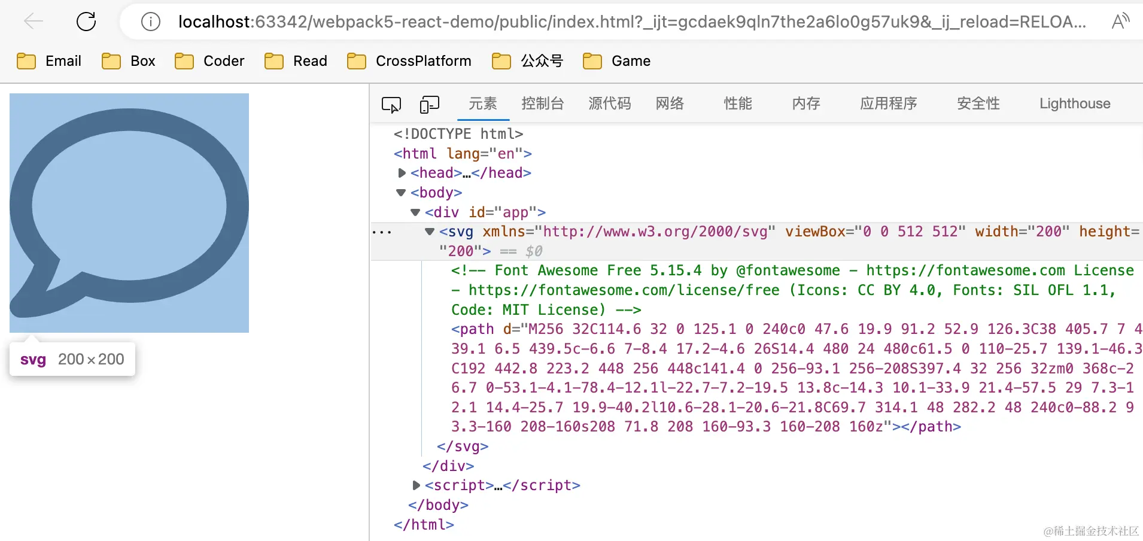Screen dimensions: 1143x541
Task: Expand the head element node
Action: tap(402, 173)
